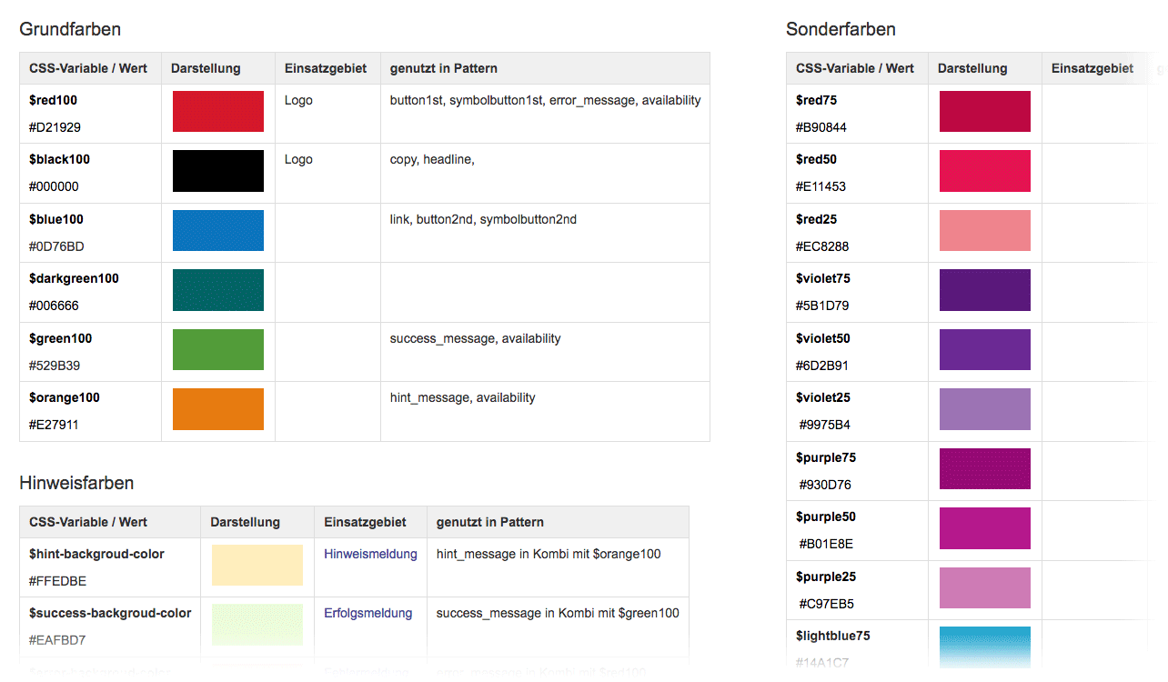Click the $red100 variable name

(x=54, y=100)
